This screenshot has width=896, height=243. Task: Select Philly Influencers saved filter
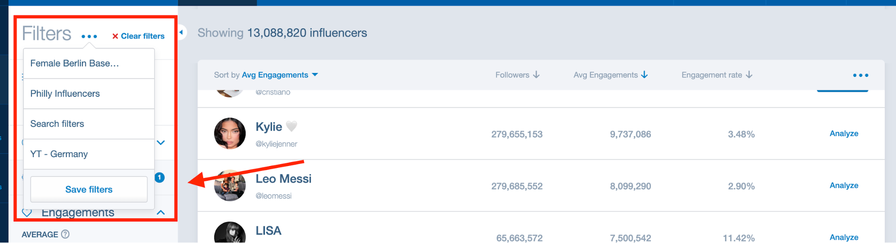[89, 94]
